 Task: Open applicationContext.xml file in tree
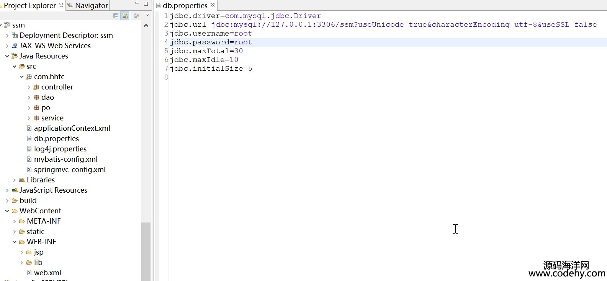coord(72,128)
